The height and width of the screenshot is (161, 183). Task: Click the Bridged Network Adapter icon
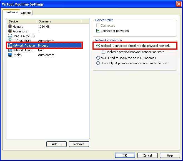pos(10,45)
